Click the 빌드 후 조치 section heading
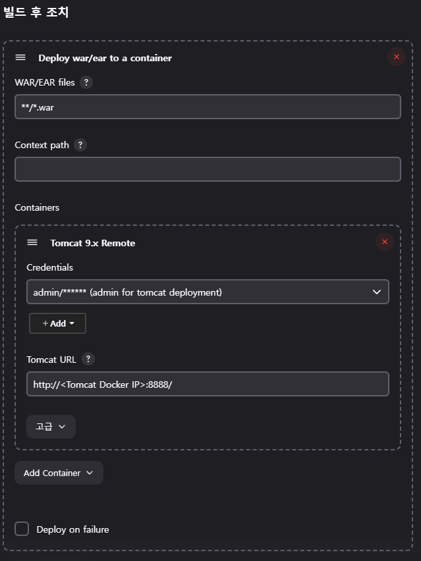This screenshot has width=421, height=561. (x=36, y=12)
